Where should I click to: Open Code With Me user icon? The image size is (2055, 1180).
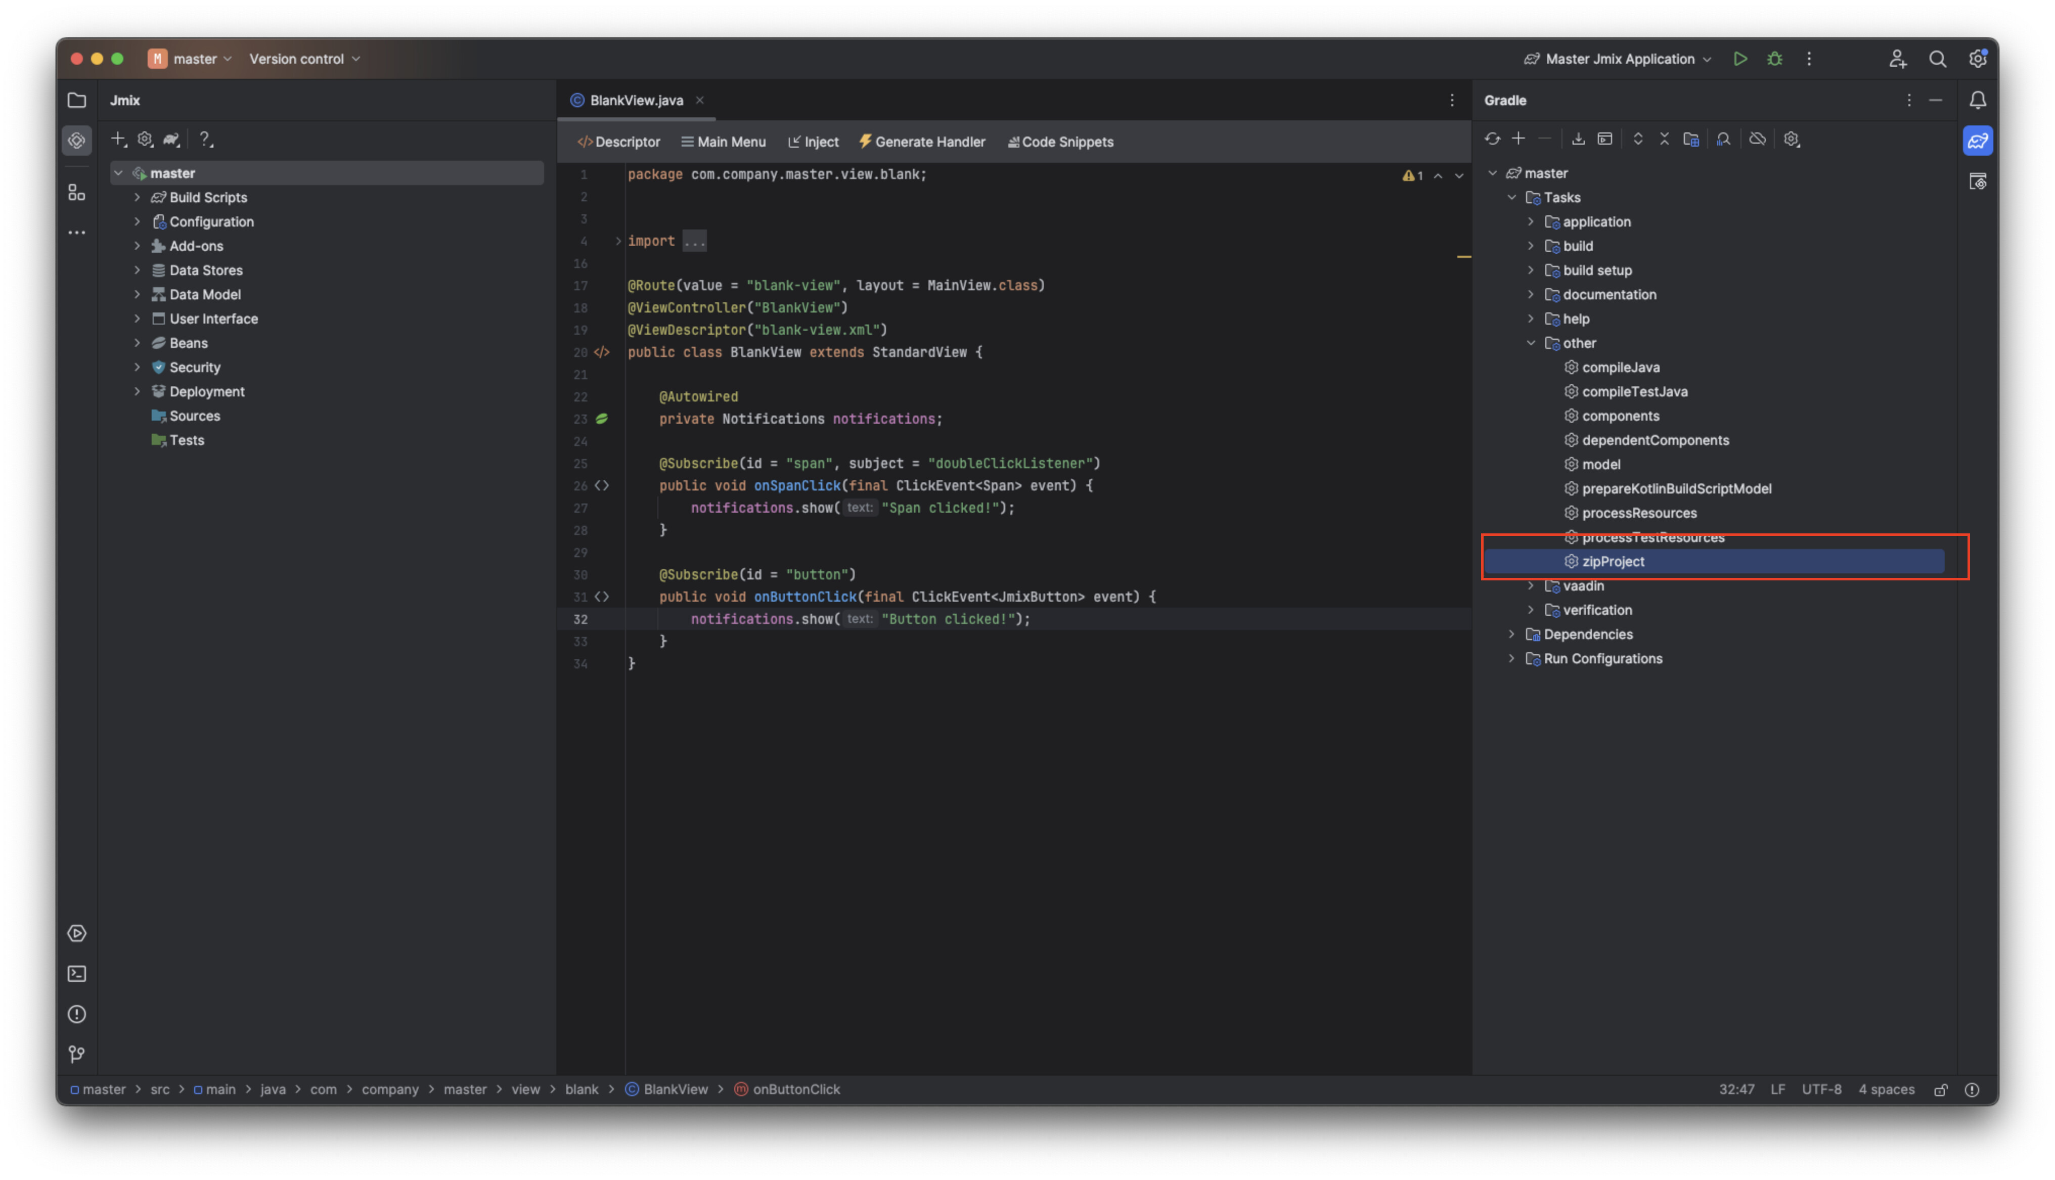click(x=1897, y=58)
